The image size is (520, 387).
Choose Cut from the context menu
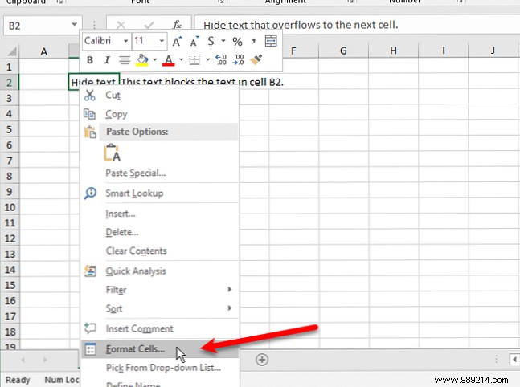pos(159,95)
